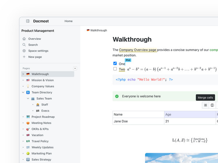Open Search via magnifier icon
Image resolution: width=218 pixels, height=163 pixels.
tap(24, 45)
